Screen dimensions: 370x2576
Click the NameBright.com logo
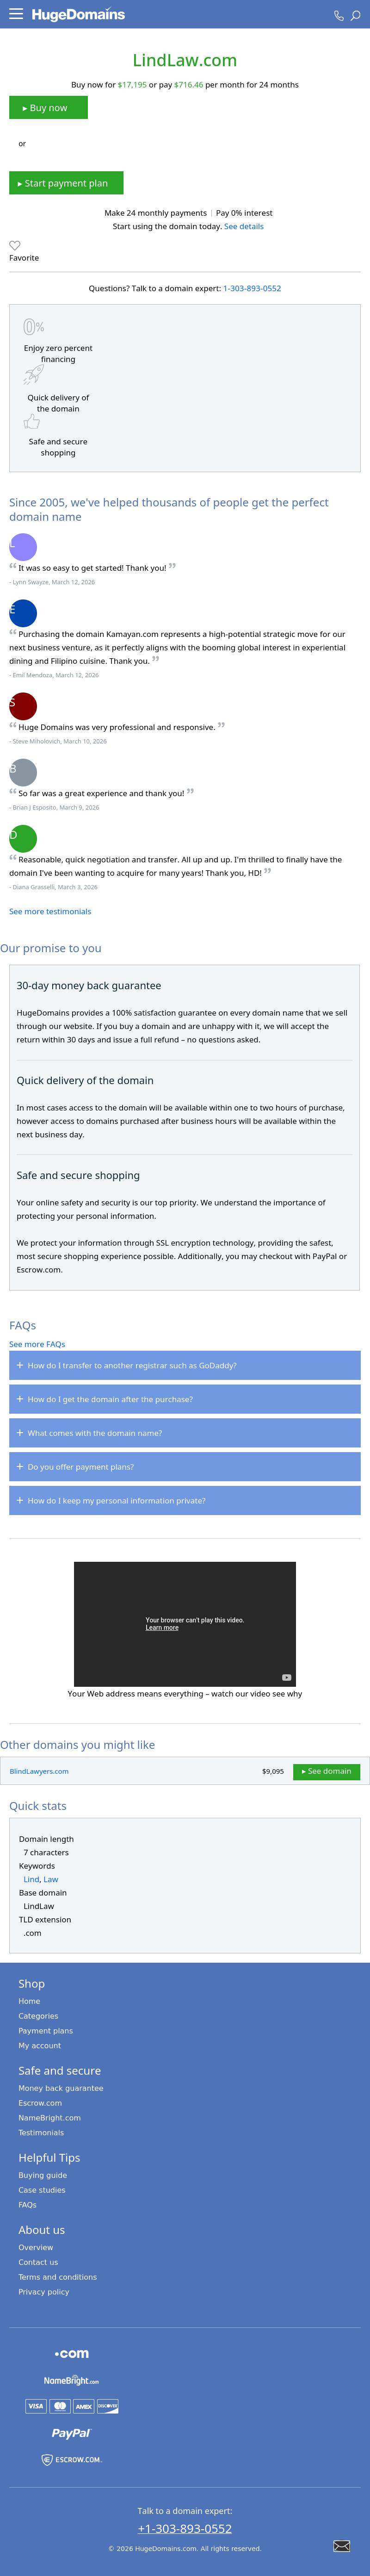point(71,2381)
